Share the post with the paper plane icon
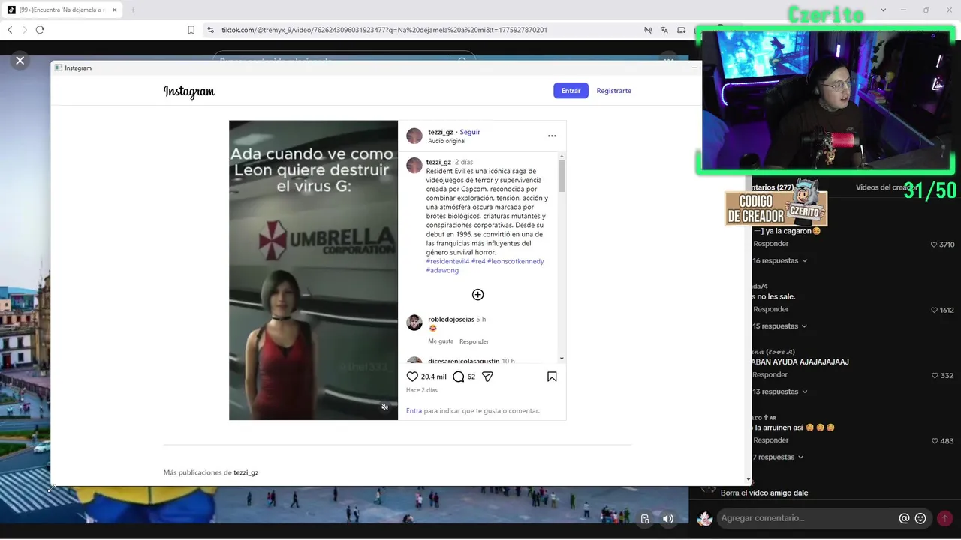The height and width of the screenshot is (540, 961). [x=487, y=376]
